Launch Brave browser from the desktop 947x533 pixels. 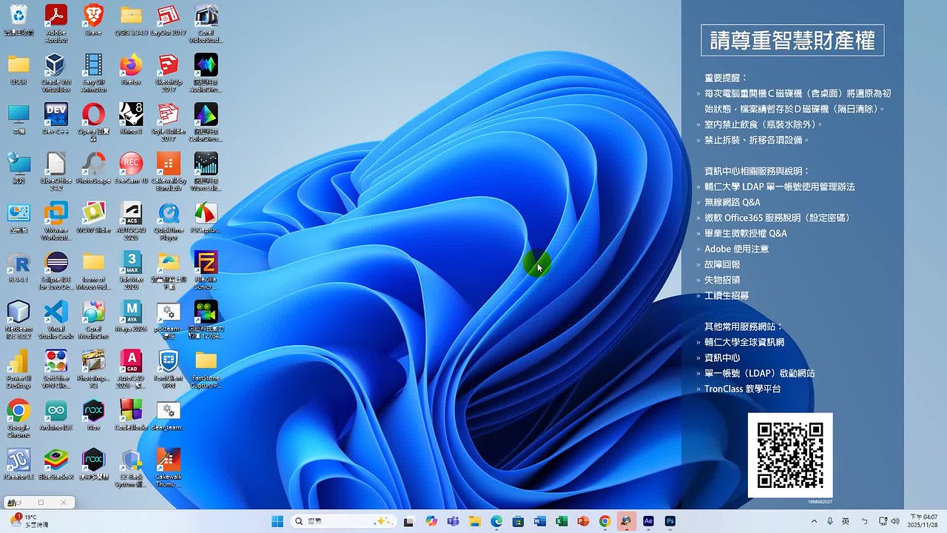coord(93,16)
